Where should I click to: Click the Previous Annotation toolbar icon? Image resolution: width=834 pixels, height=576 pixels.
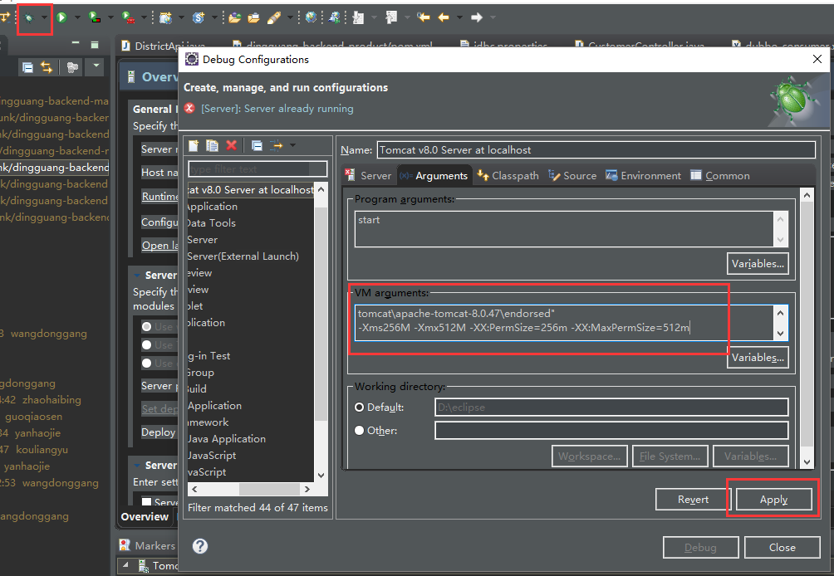[391, 18]
